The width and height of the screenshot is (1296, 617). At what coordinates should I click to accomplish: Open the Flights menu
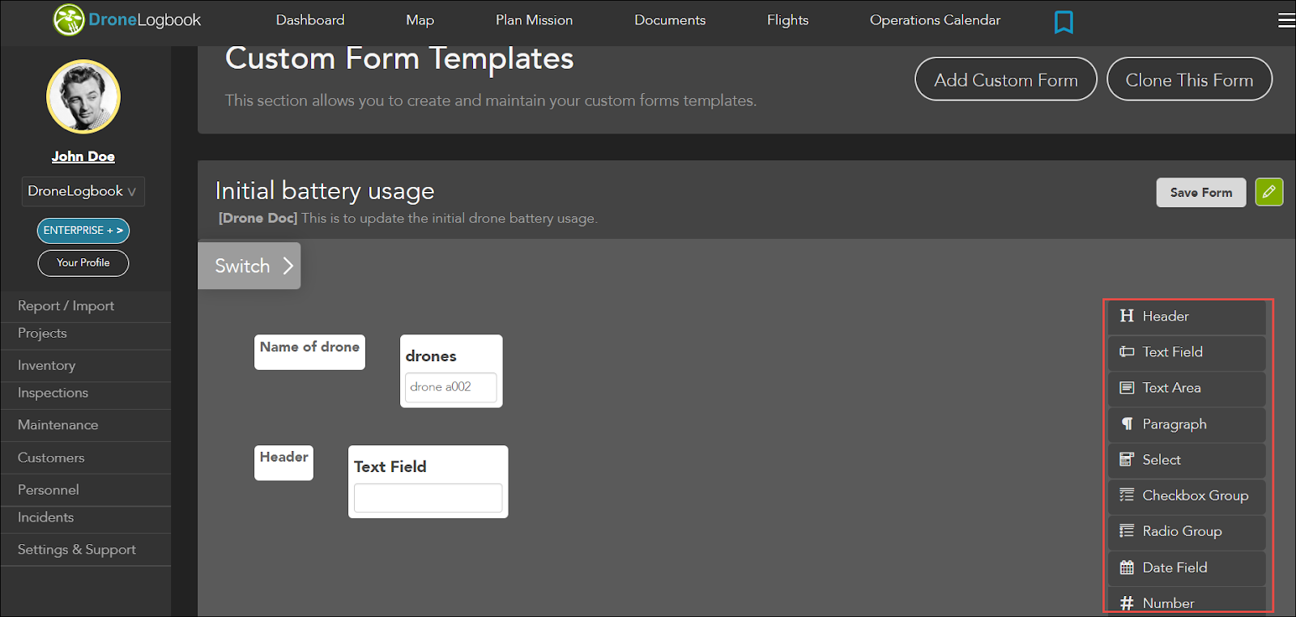click(787, 20)
